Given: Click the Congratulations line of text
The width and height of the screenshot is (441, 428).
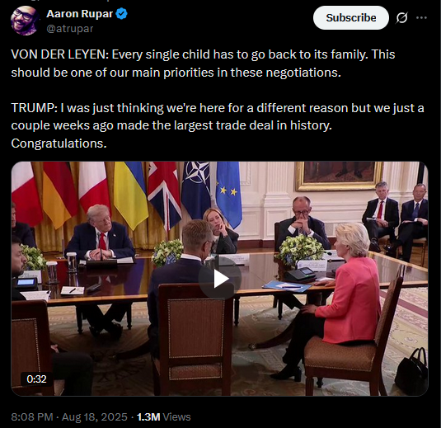Looking at the screenshot, I should 59,143.
